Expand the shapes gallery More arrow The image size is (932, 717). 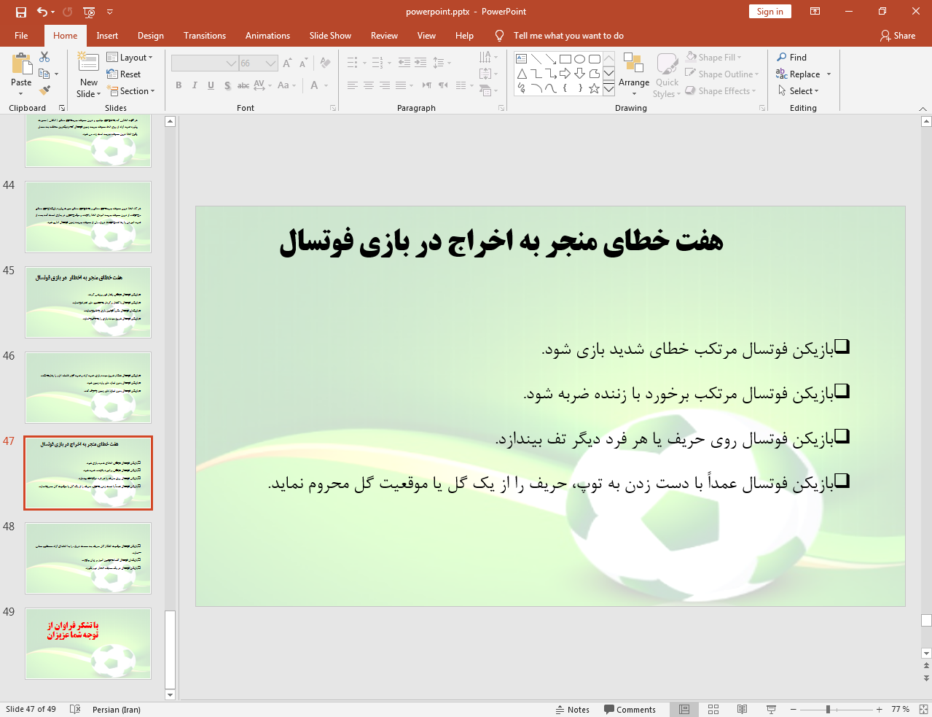click(608, 88)
